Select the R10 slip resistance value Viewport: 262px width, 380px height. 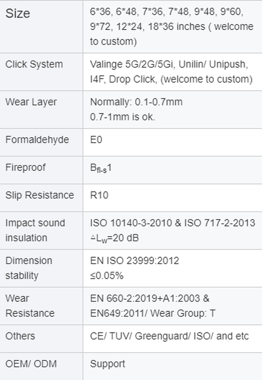tap(99, 195)
